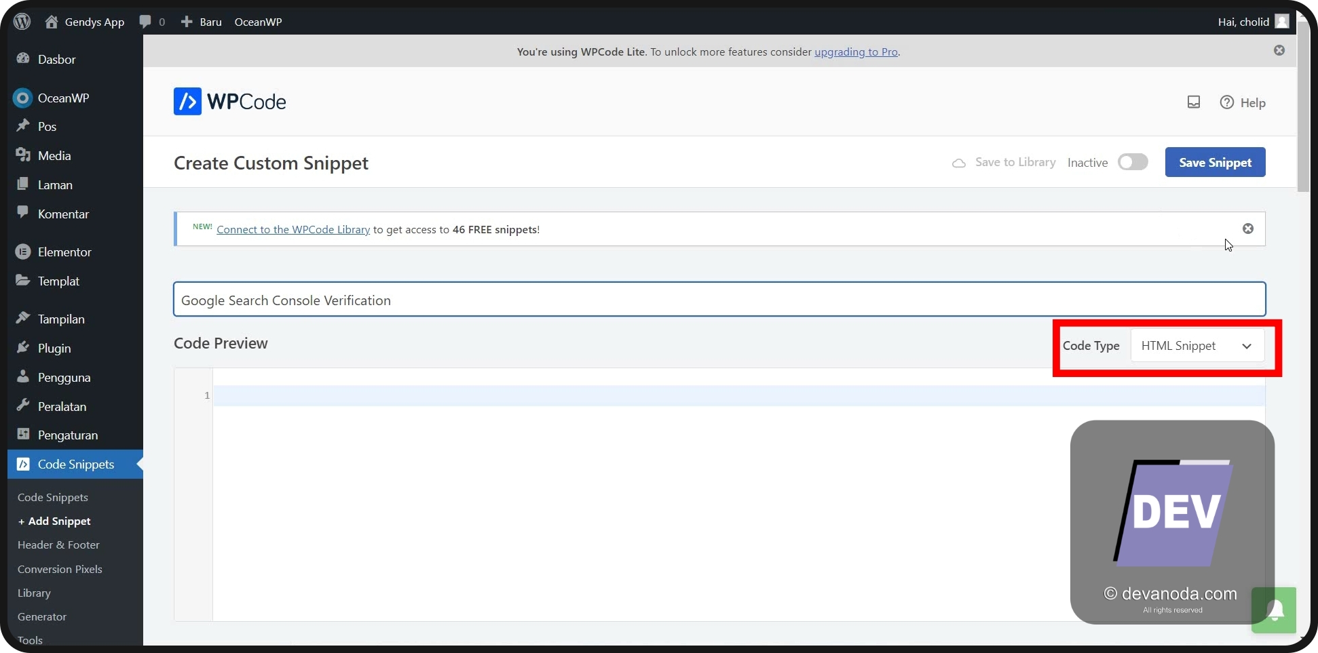The width and height of the screenshot is (1318, 653).
Task: Click the page scrollbar thumb
Action: [1303, 107]
